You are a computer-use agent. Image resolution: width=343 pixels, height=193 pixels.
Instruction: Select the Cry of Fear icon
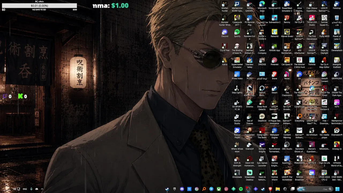(225, 47)
